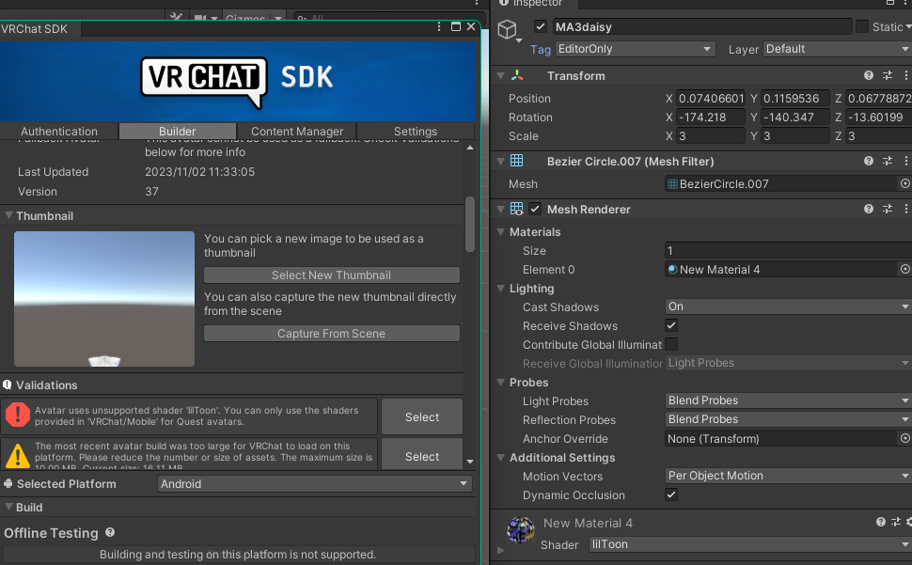Disable the Mesh Renderer component checkbox
912x565 pixels.
(x=535, y=209)
